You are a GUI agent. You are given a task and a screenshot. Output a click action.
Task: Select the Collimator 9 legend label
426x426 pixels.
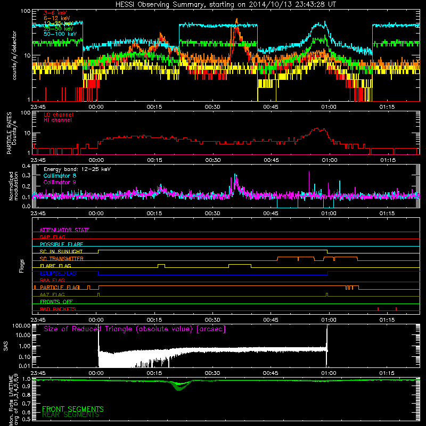tap(60, 182)
